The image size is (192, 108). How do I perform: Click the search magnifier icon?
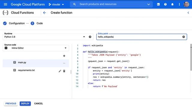coord(74,4)
